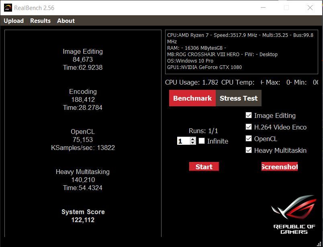Click the CPU Usage: 1.782 readout

click(x=192, y=83)
